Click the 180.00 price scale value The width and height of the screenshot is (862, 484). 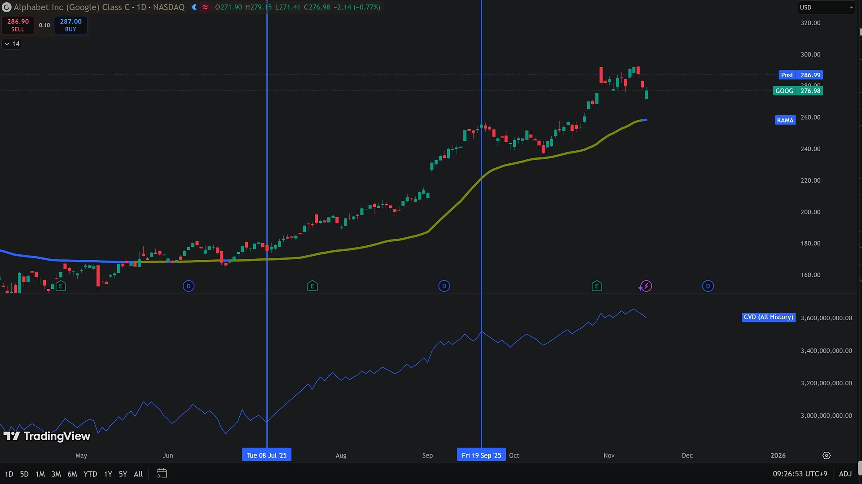[x=810, y=243]
